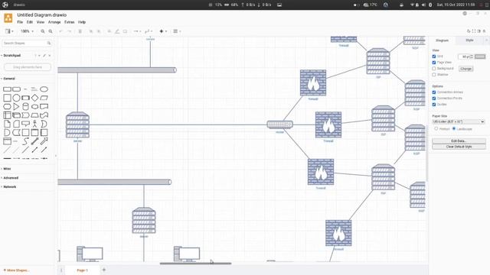The height and width of the screenshot is (275, 490).
Task: Expand the Network shapes section
Action: [x=9, y=186]
